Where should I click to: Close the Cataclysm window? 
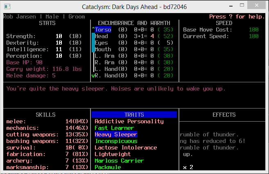pos(256,5)
